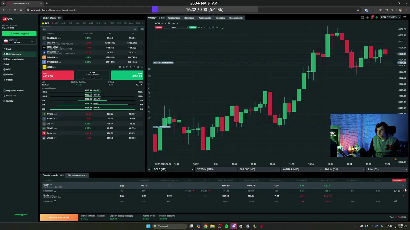The width and height of the screenshot is (410, 230).
Task: Click red ZAMKNIJ dropdown button
Action: click(399, 180)
